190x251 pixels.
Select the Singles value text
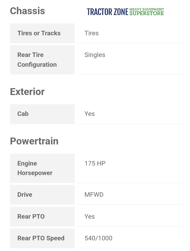[95, 55]
